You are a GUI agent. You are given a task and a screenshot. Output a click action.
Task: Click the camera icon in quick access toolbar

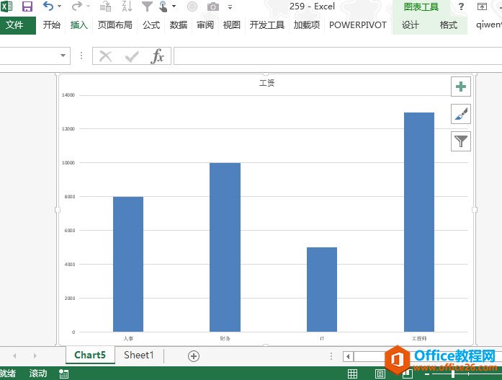coord(212,6)
